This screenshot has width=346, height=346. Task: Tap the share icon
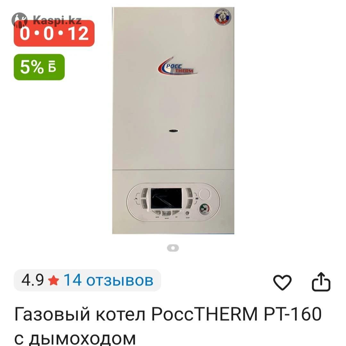click(321, 282)
